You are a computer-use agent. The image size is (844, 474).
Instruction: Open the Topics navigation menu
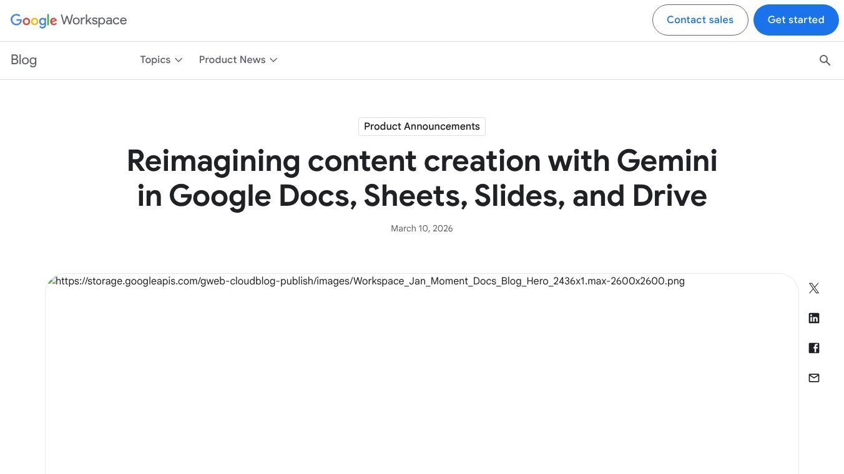point(155,60)
